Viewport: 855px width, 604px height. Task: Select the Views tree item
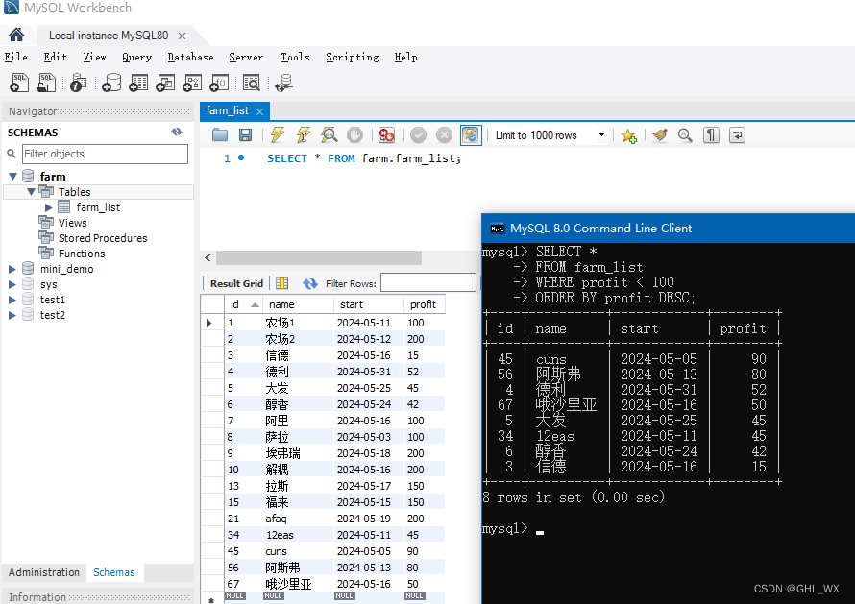(72, 223)
